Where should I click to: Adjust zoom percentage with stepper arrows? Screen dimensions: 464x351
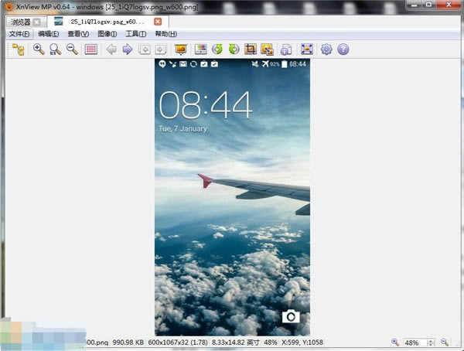point(431,342)
